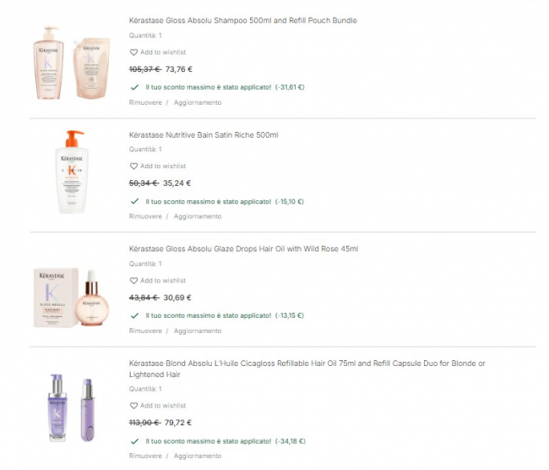Remove Glaze Drops Hair Oil from cart
Image resolution: width=549 pixels, height=470 pixels.
[x=145, y=331]
